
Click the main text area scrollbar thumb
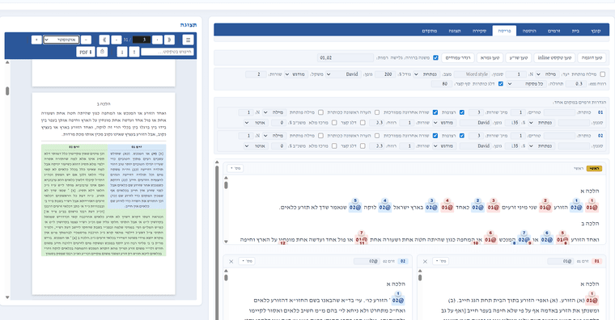click(226, 184)
